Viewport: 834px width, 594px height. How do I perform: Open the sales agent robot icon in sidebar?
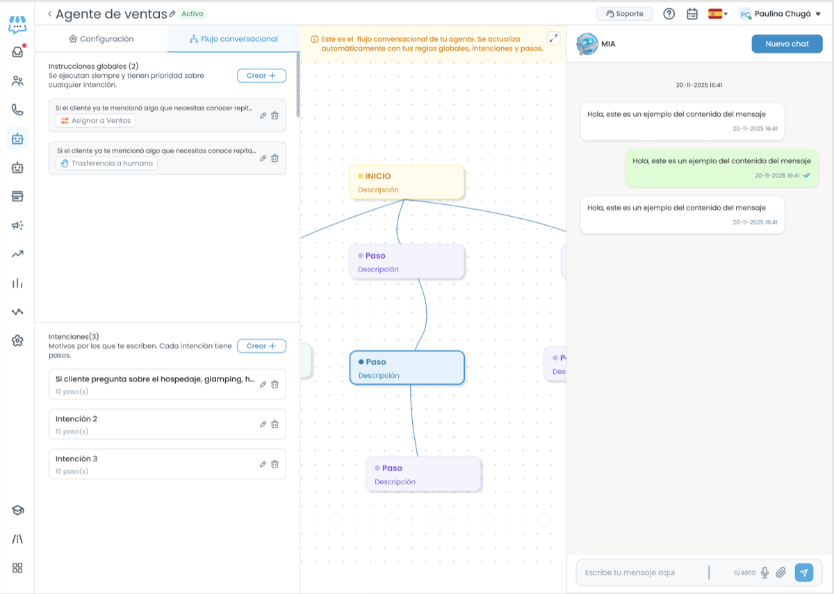tap(17, 138)
